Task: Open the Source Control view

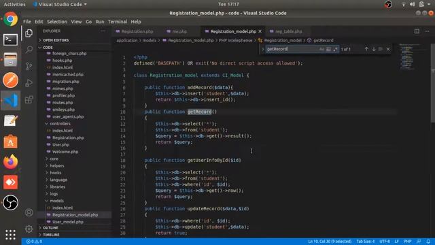Action: (29, 66)
